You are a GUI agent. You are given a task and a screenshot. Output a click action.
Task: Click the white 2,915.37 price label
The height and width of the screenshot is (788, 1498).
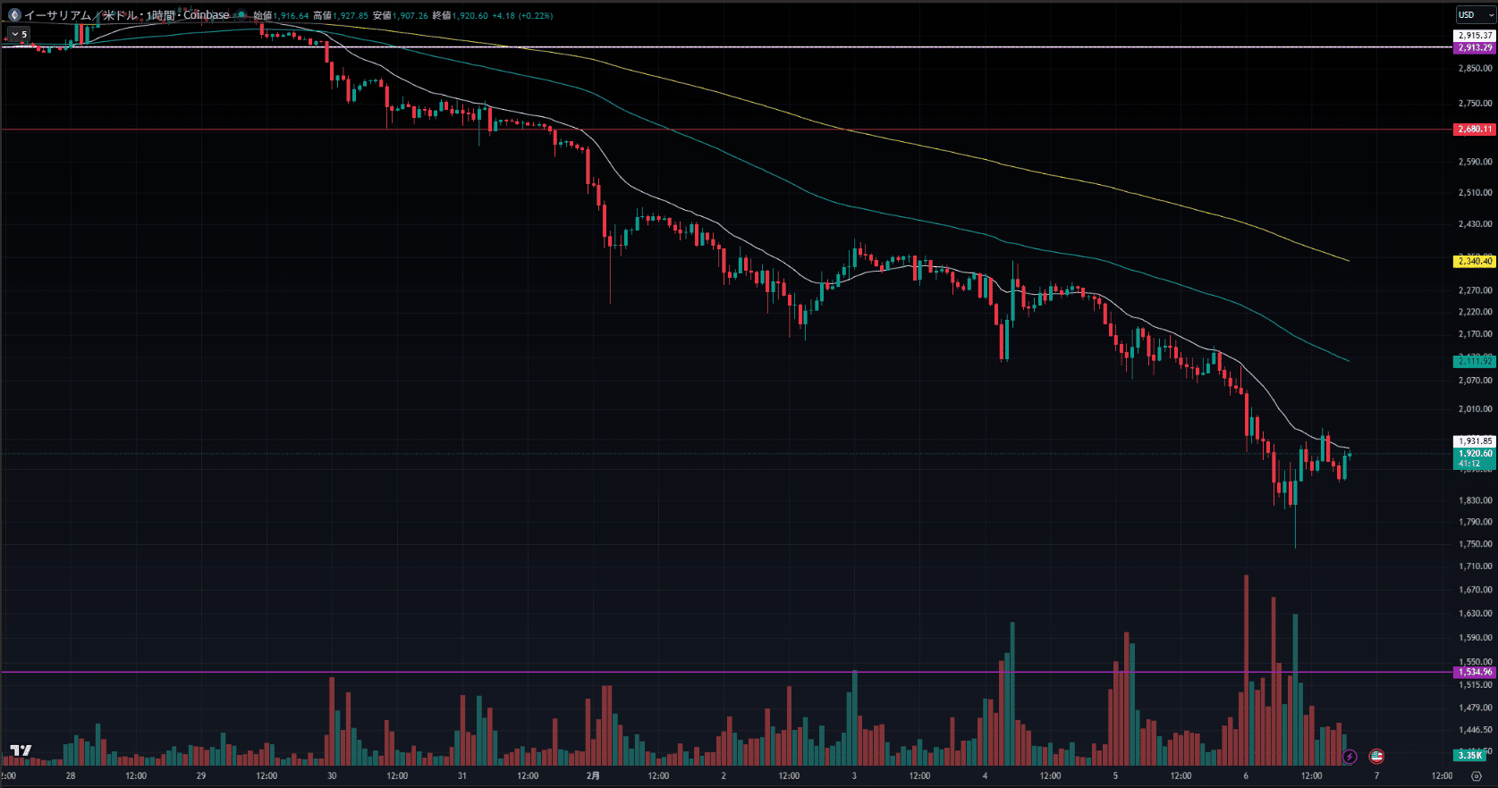point(1475,36)
